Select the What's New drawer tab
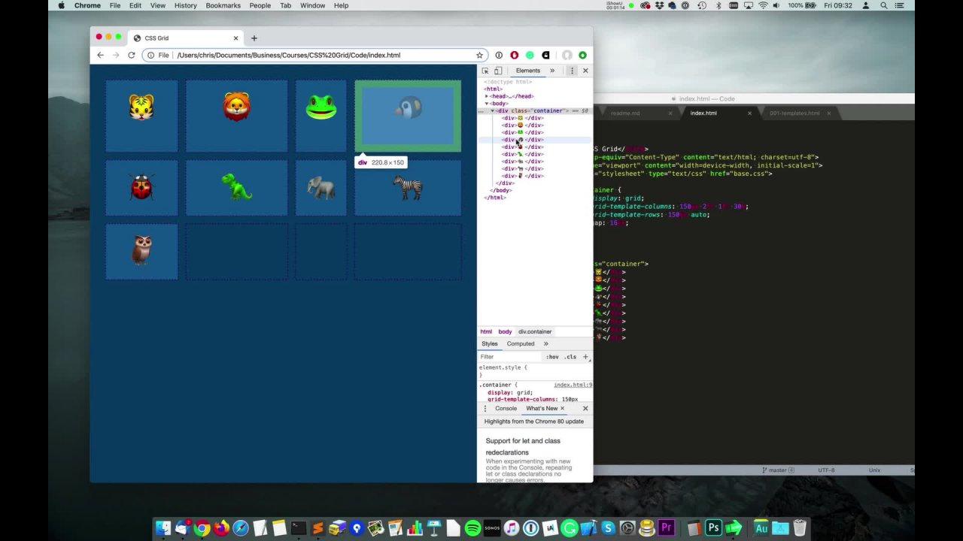The image size is (963, 541). tap(542, 409)
